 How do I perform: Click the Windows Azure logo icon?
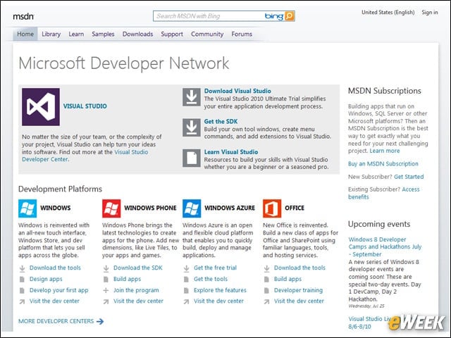click(x=192, y=208)
